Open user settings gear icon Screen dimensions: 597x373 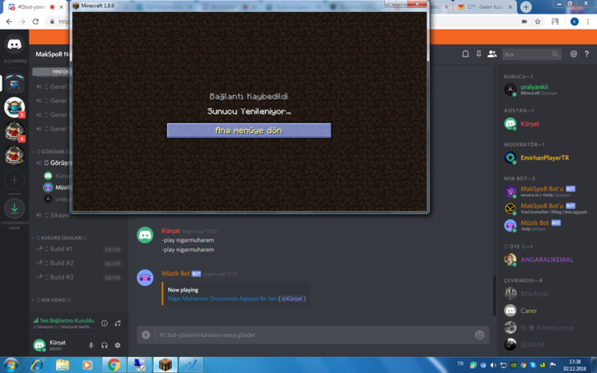tap(118, 345)
